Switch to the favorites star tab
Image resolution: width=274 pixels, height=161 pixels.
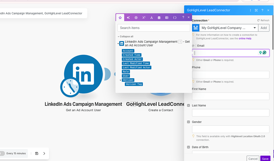(120, 17)
